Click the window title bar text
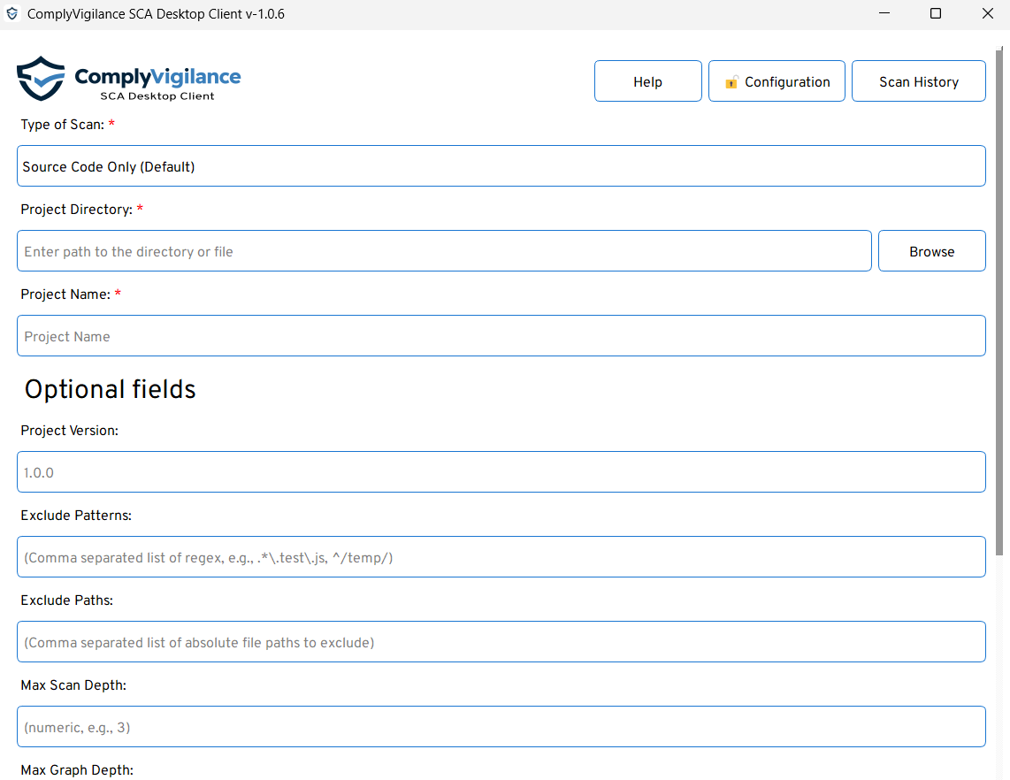 (156, 14)
